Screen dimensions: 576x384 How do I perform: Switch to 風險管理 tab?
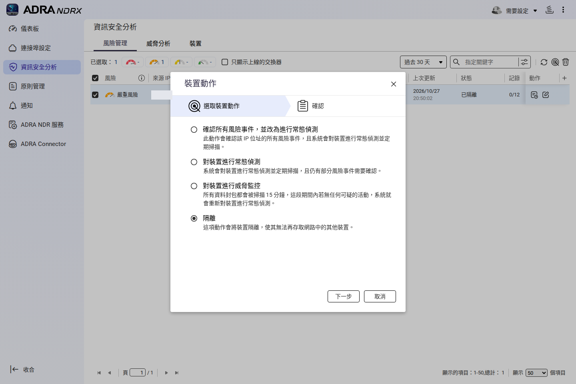pyautogui.click(x=115, y=43)
